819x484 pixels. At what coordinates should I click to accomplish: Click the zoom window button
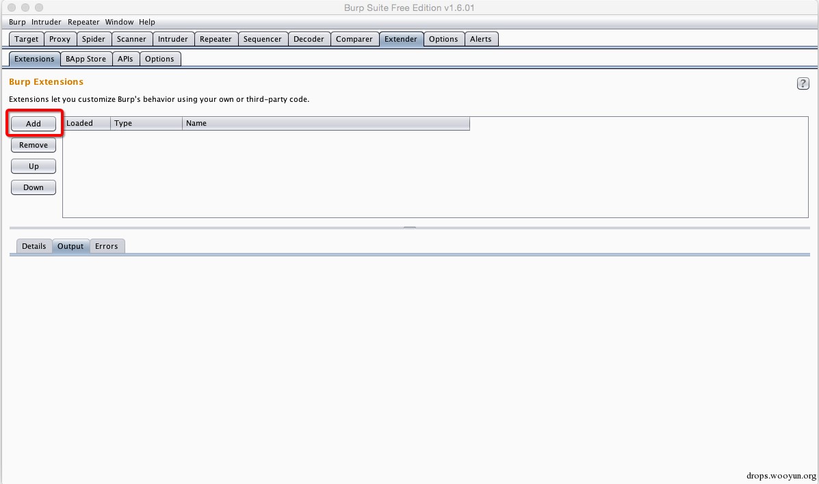pos(39,8)
